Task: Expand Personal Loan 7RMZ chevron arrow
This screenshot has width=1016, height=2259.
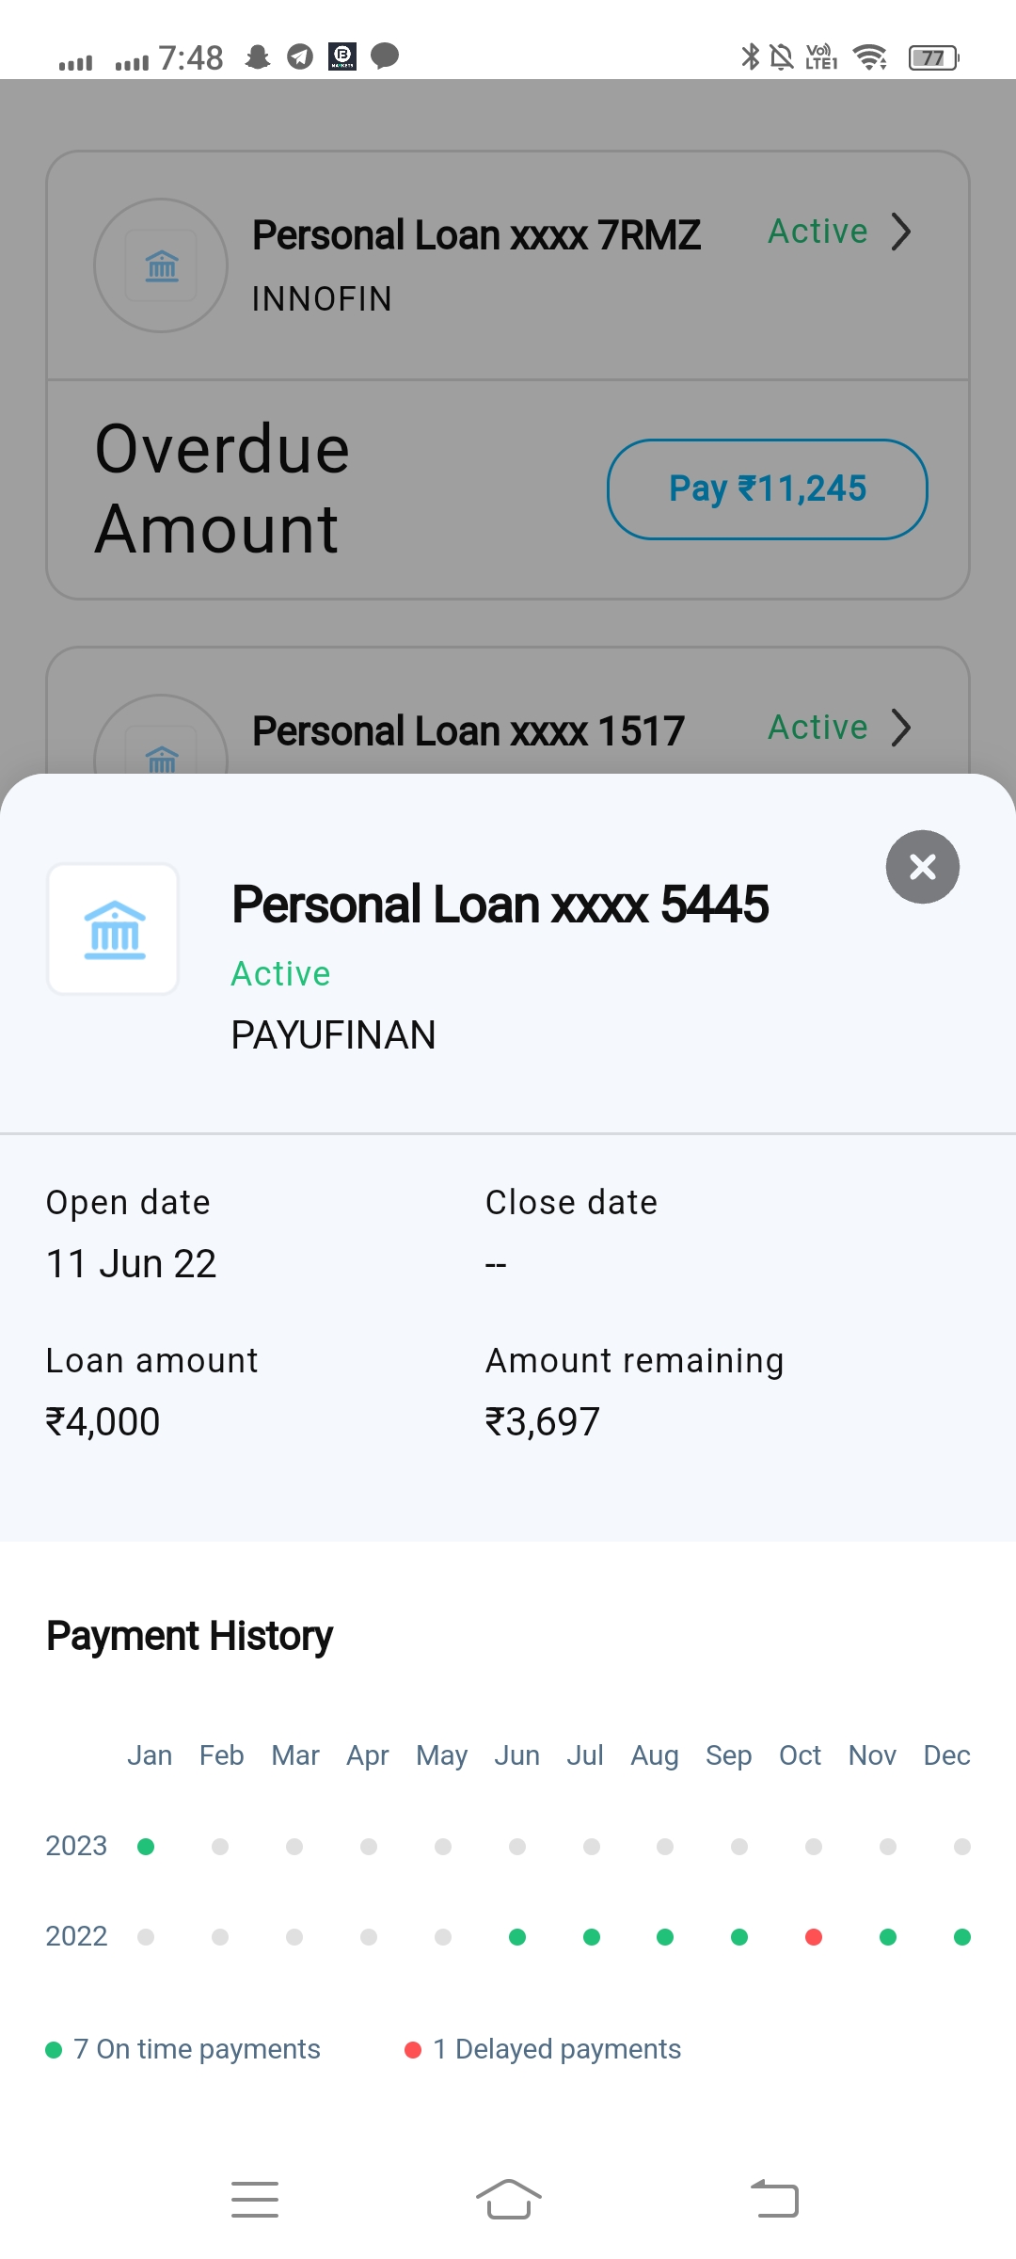Action: (x=901, y=232)
